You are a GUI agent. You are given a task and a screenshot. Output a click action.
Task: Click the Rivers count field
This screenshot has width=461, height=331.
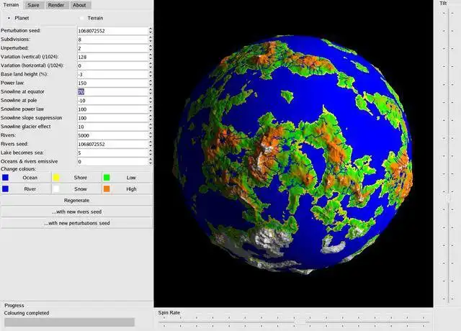[113, 135]
